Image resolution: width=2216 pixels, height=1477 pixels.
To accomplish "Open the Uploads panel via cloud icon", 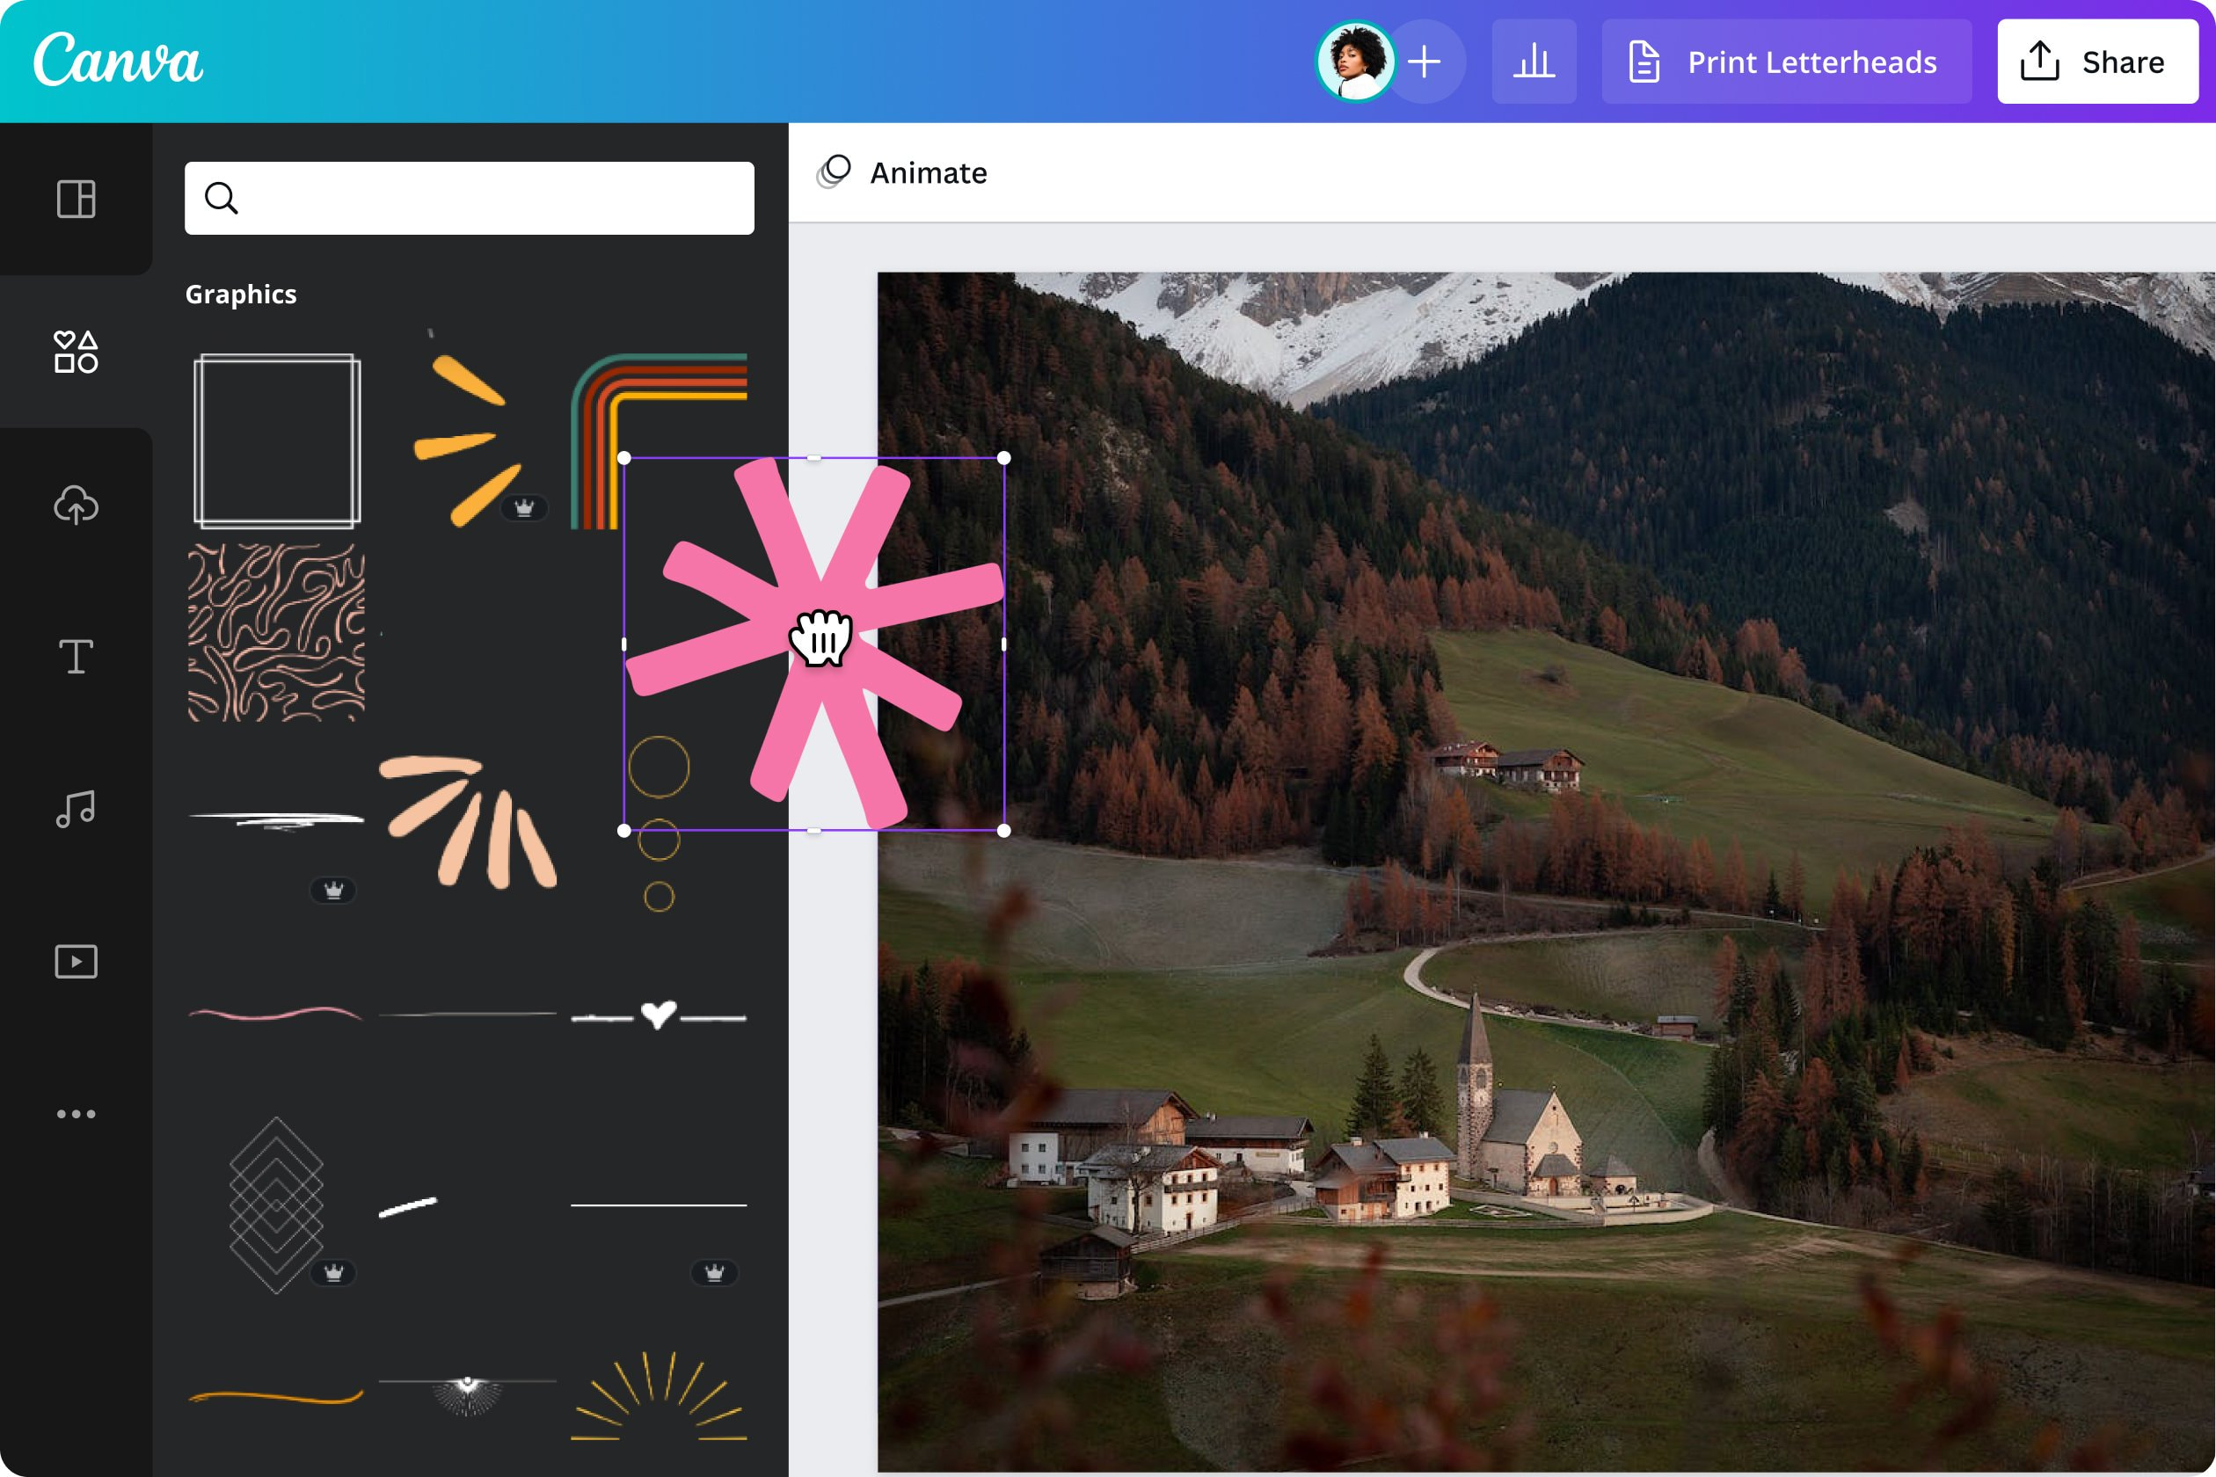I will click(x=77, y=506).
